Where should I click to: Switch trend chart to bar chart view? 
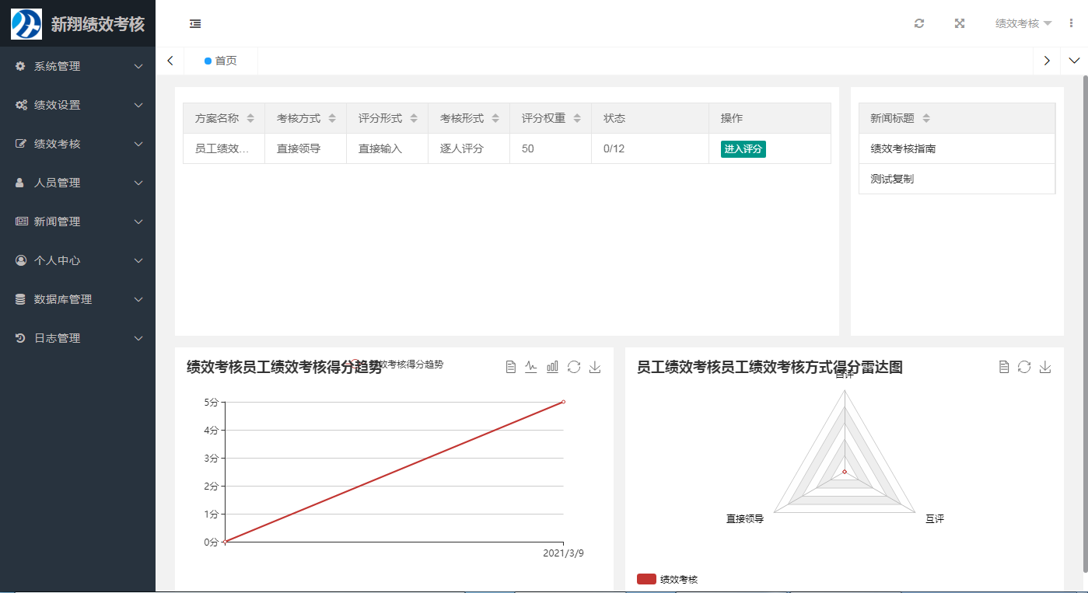click(552, 367)
